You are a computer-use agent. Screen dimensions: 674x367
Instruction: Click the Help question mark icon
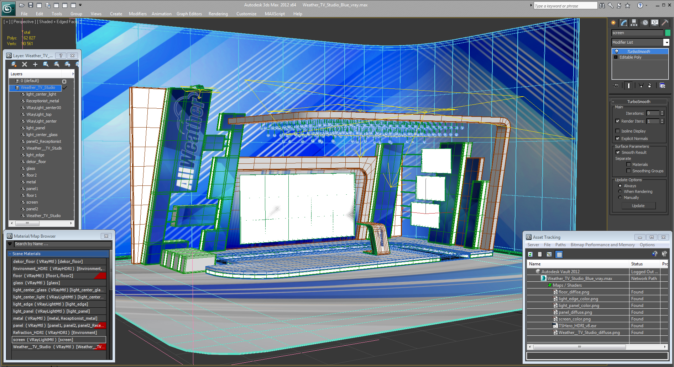click(x=640, y=5)
